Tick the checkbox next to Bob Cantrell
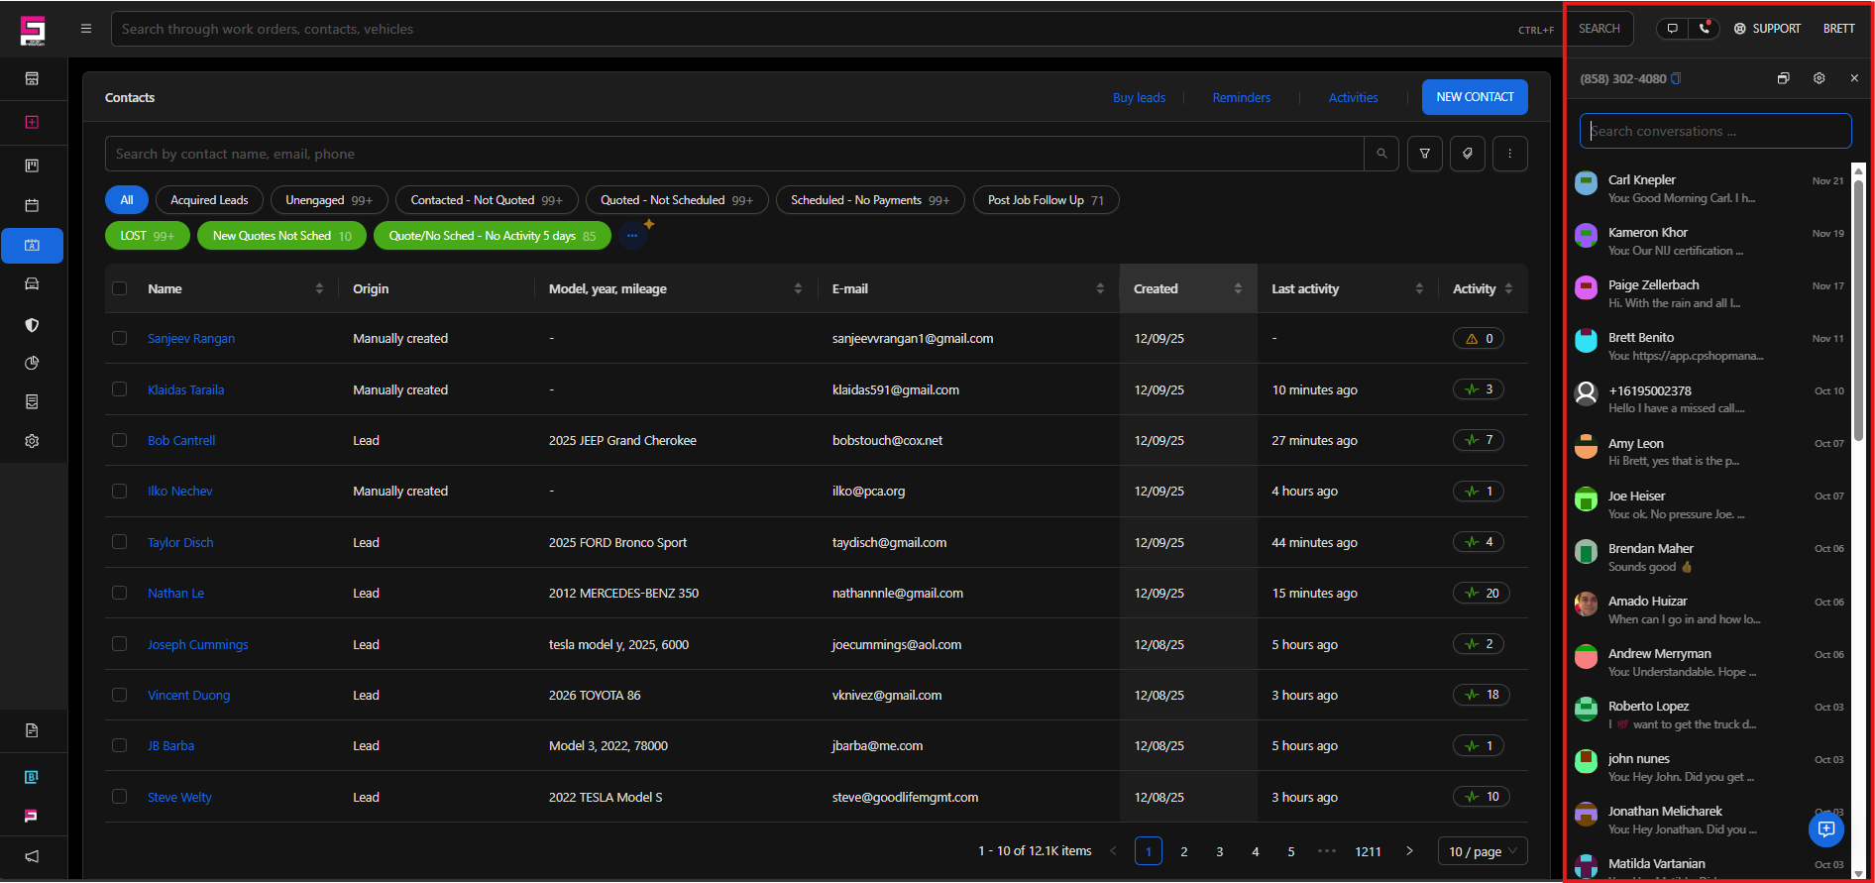The image size is (1875, 883). pyautogui.click(x=120, y=440)
